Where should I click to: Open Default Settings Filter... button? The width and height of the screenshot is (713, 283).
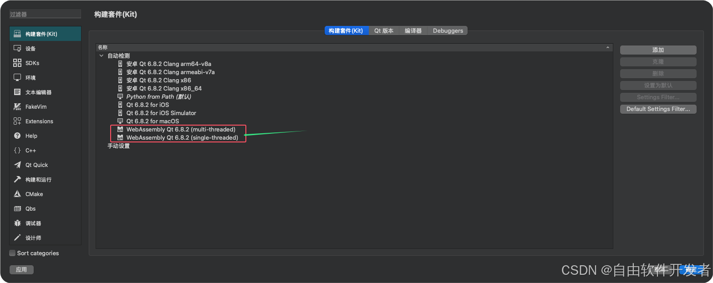658,109
